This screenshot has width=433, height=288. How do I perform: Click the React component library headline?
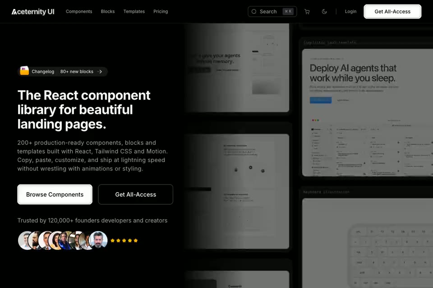tap(84, 110)
